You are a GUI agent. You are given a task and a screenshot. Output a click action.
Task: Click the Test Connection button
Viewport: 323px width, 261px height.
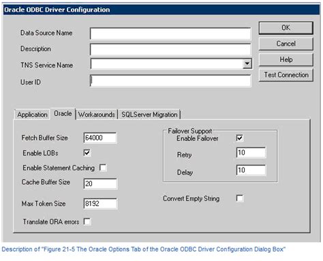click(x=286, y=75)
